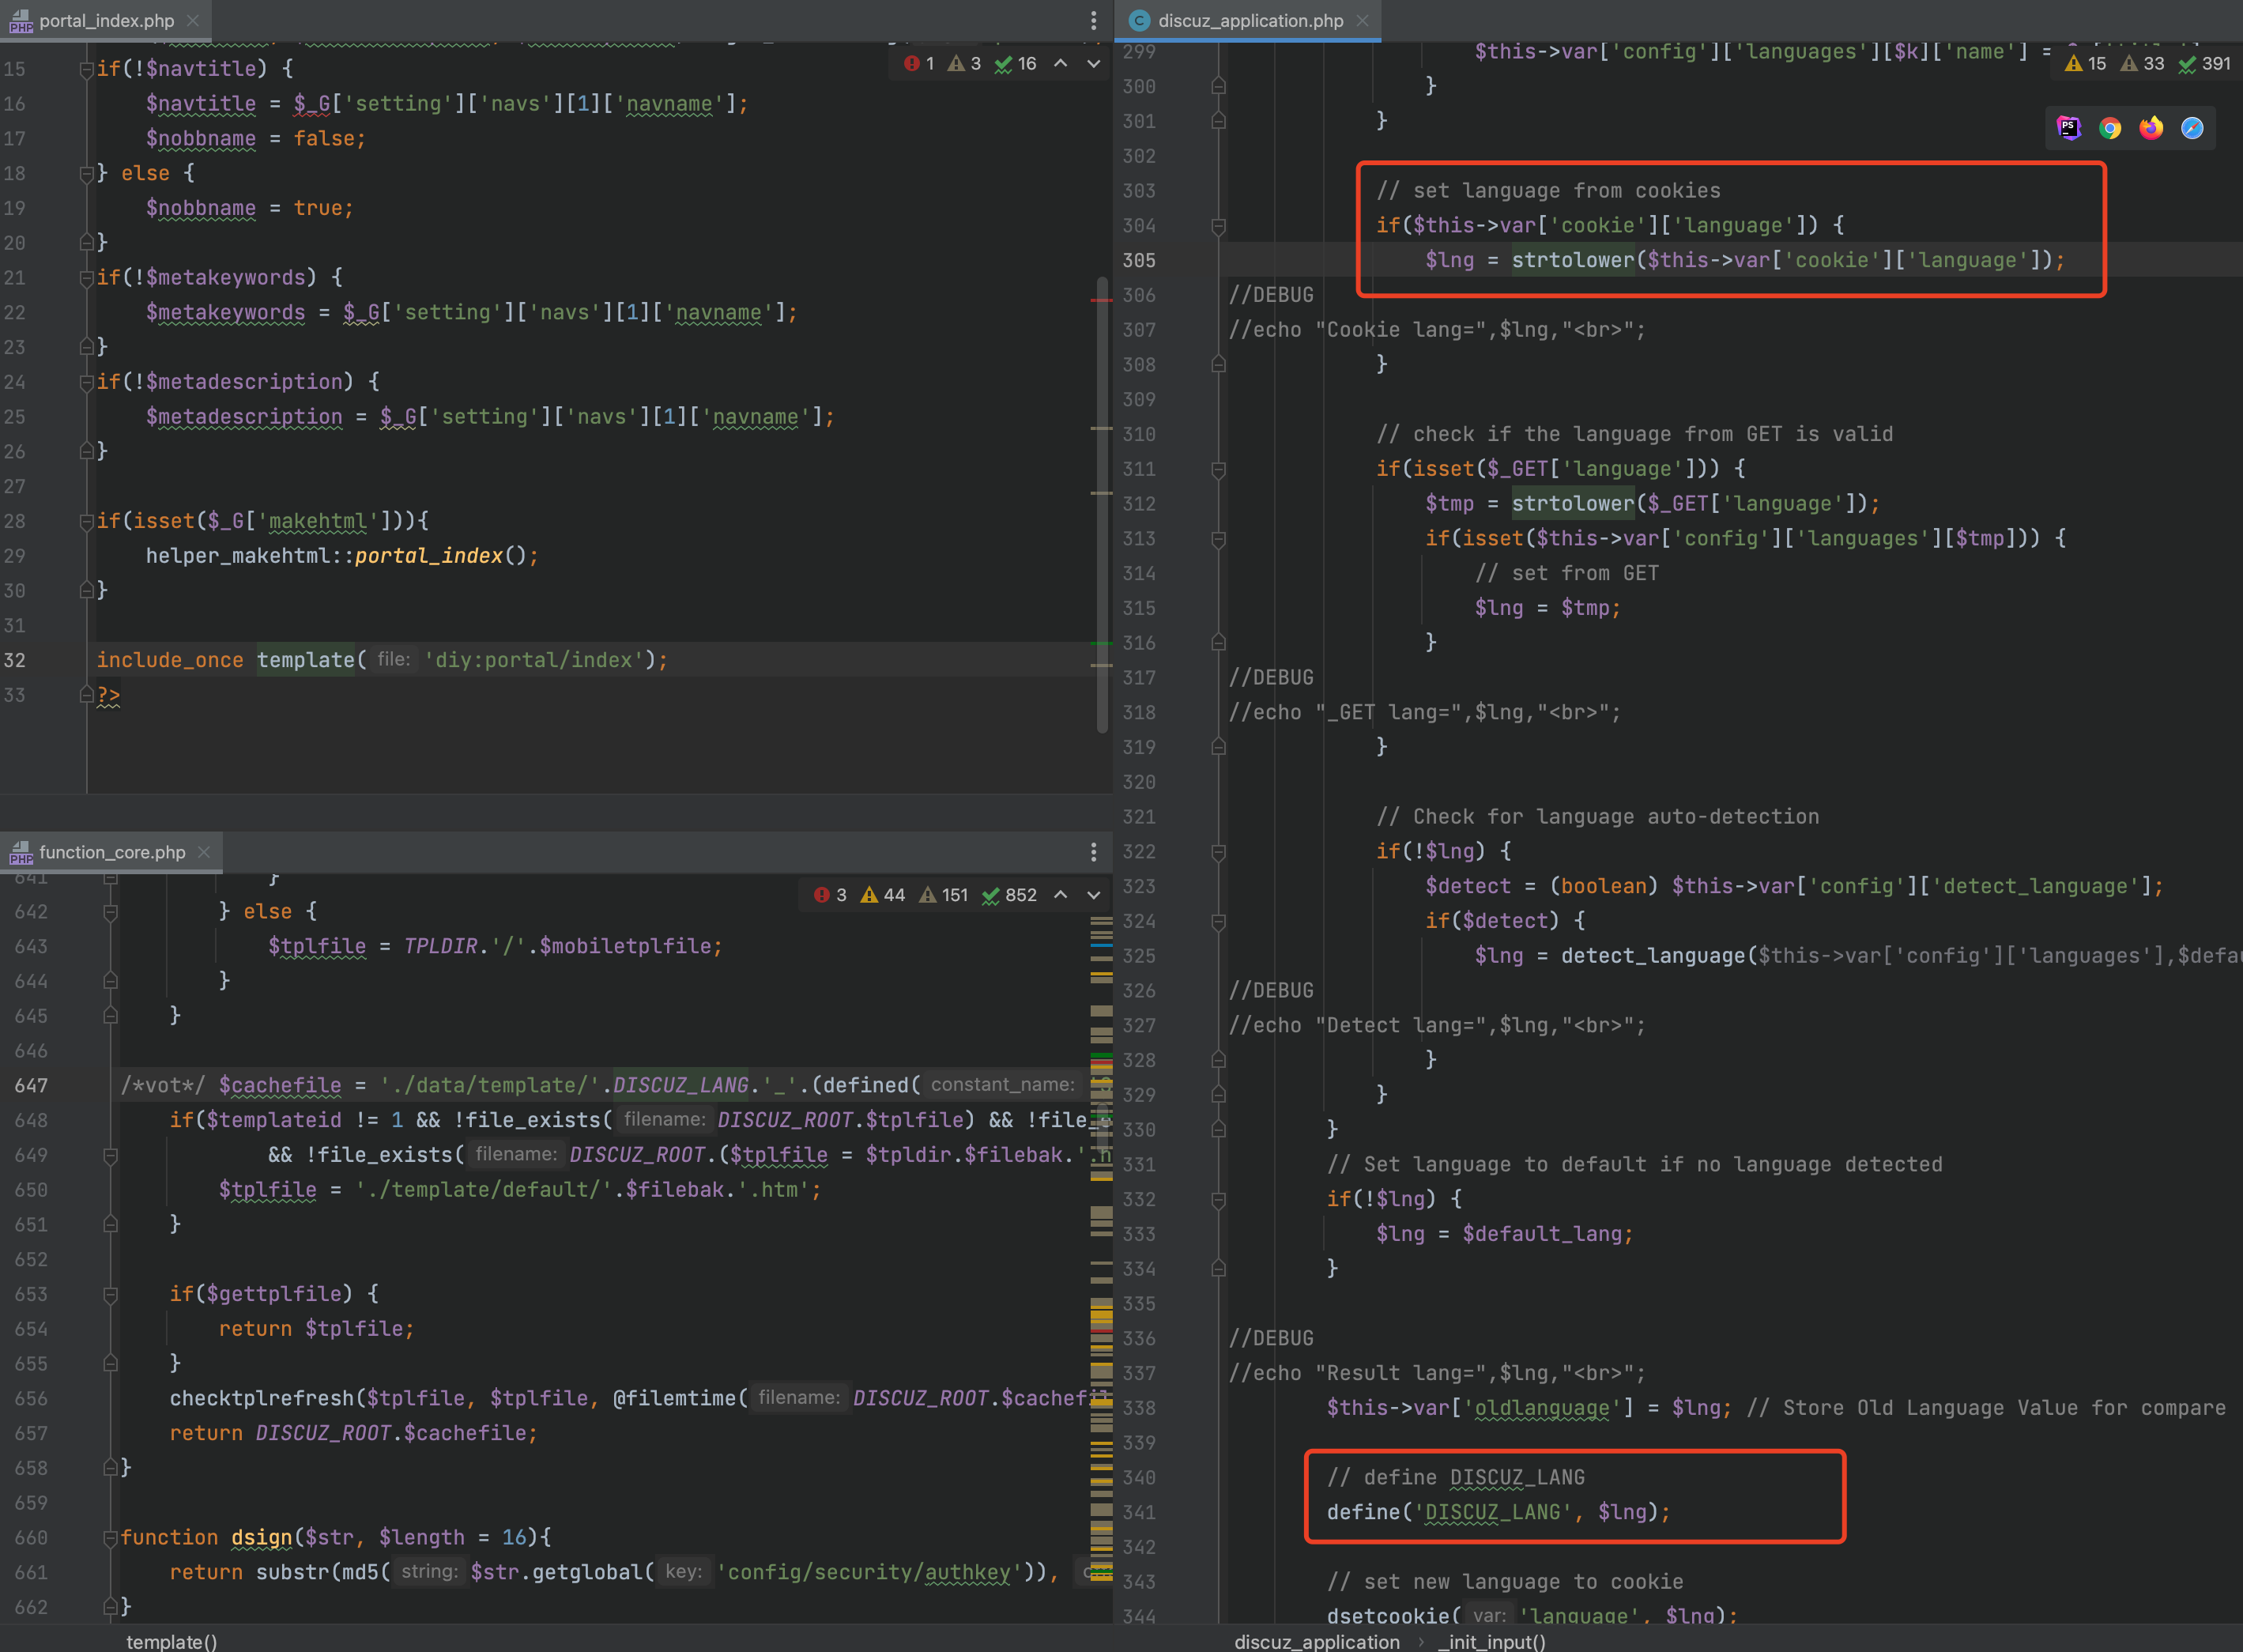Close the discuz_application.php tab
This screenshot has height=1652, width=2243.
tap(1362, 20)
